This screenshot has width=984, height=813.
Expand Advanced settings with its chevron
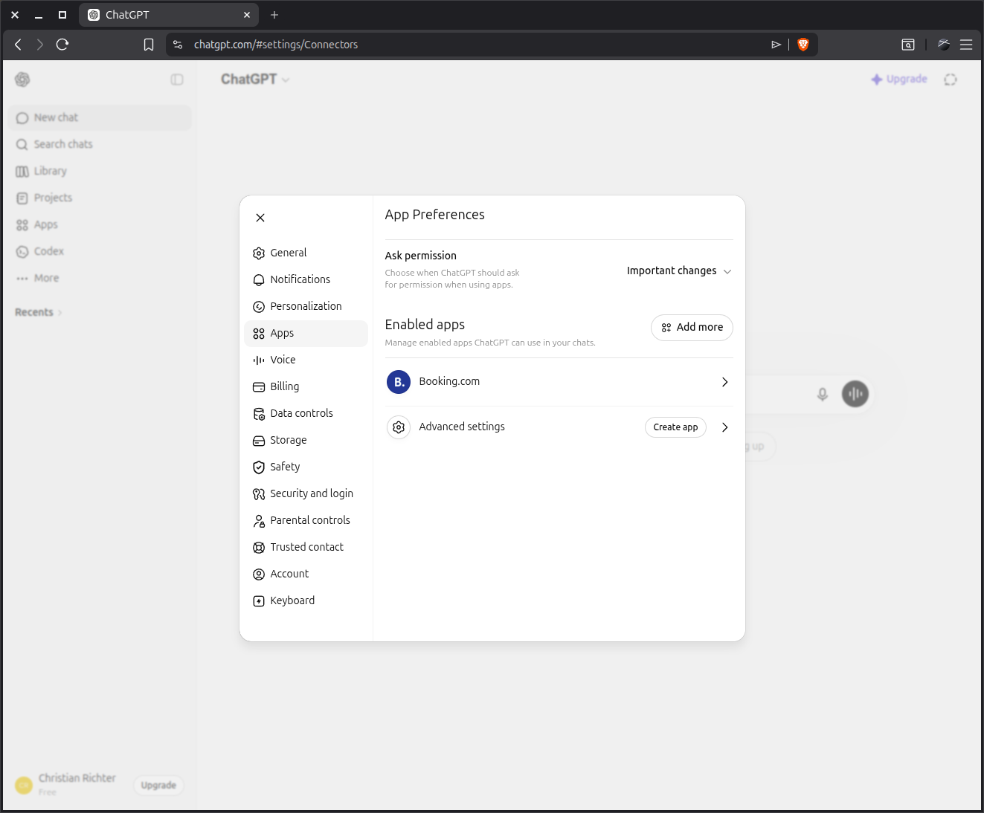[x=724, y=427]
